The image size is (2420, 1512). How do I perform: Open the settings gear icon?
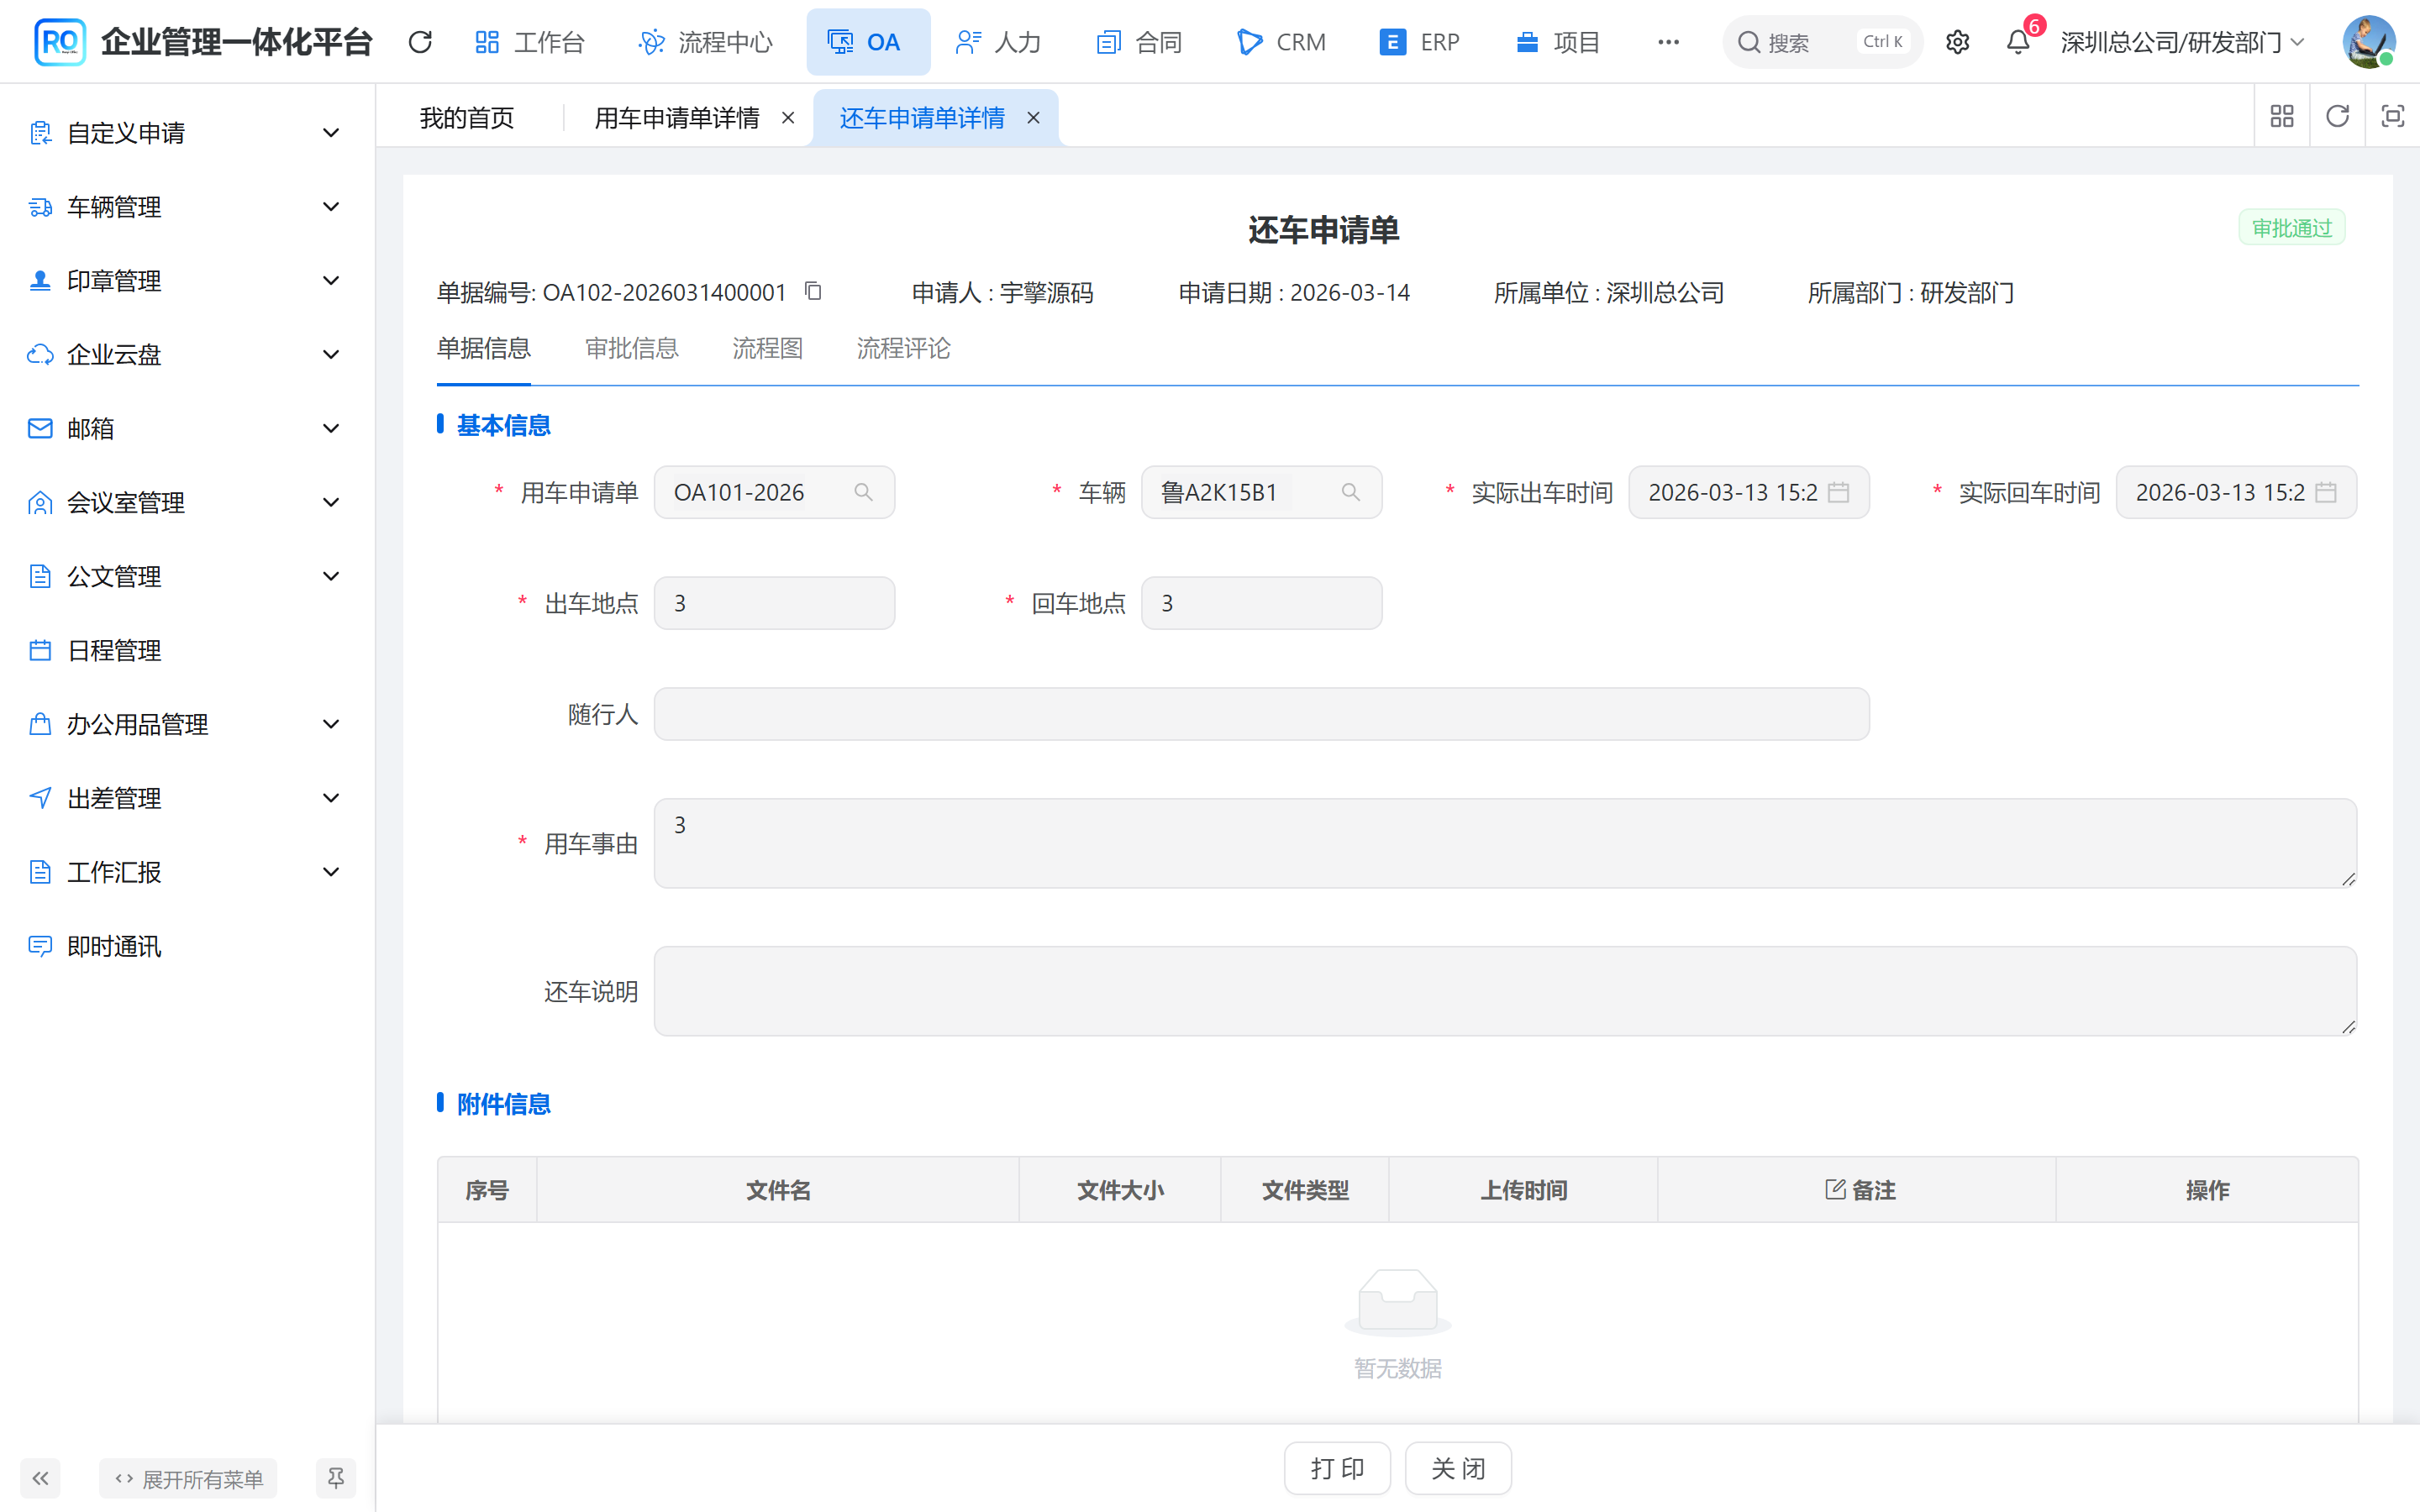[x=1957, y=42]
